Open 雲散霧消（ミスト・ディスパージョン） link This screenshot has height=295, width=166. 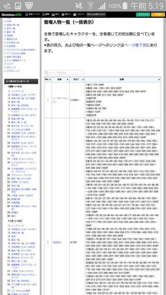coord(24,148)
